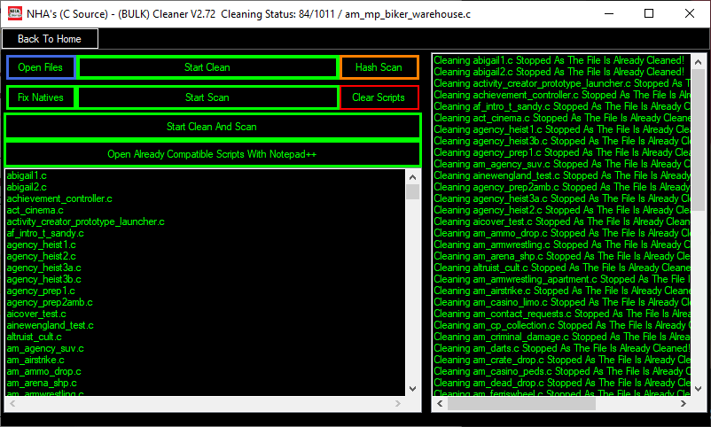
Task: Click log line for agency_heist1.c
Action: 562,129
